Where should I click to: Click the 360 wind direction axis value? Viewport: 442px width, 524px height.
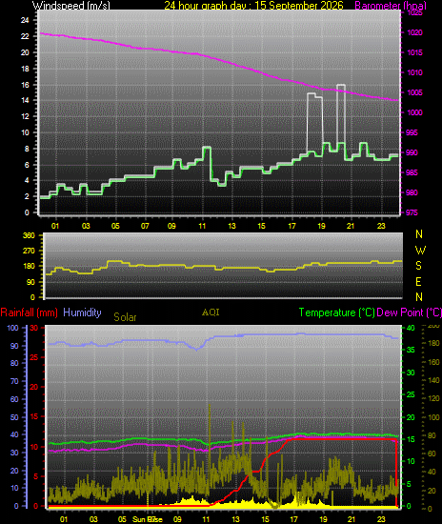tap(29, 235)
